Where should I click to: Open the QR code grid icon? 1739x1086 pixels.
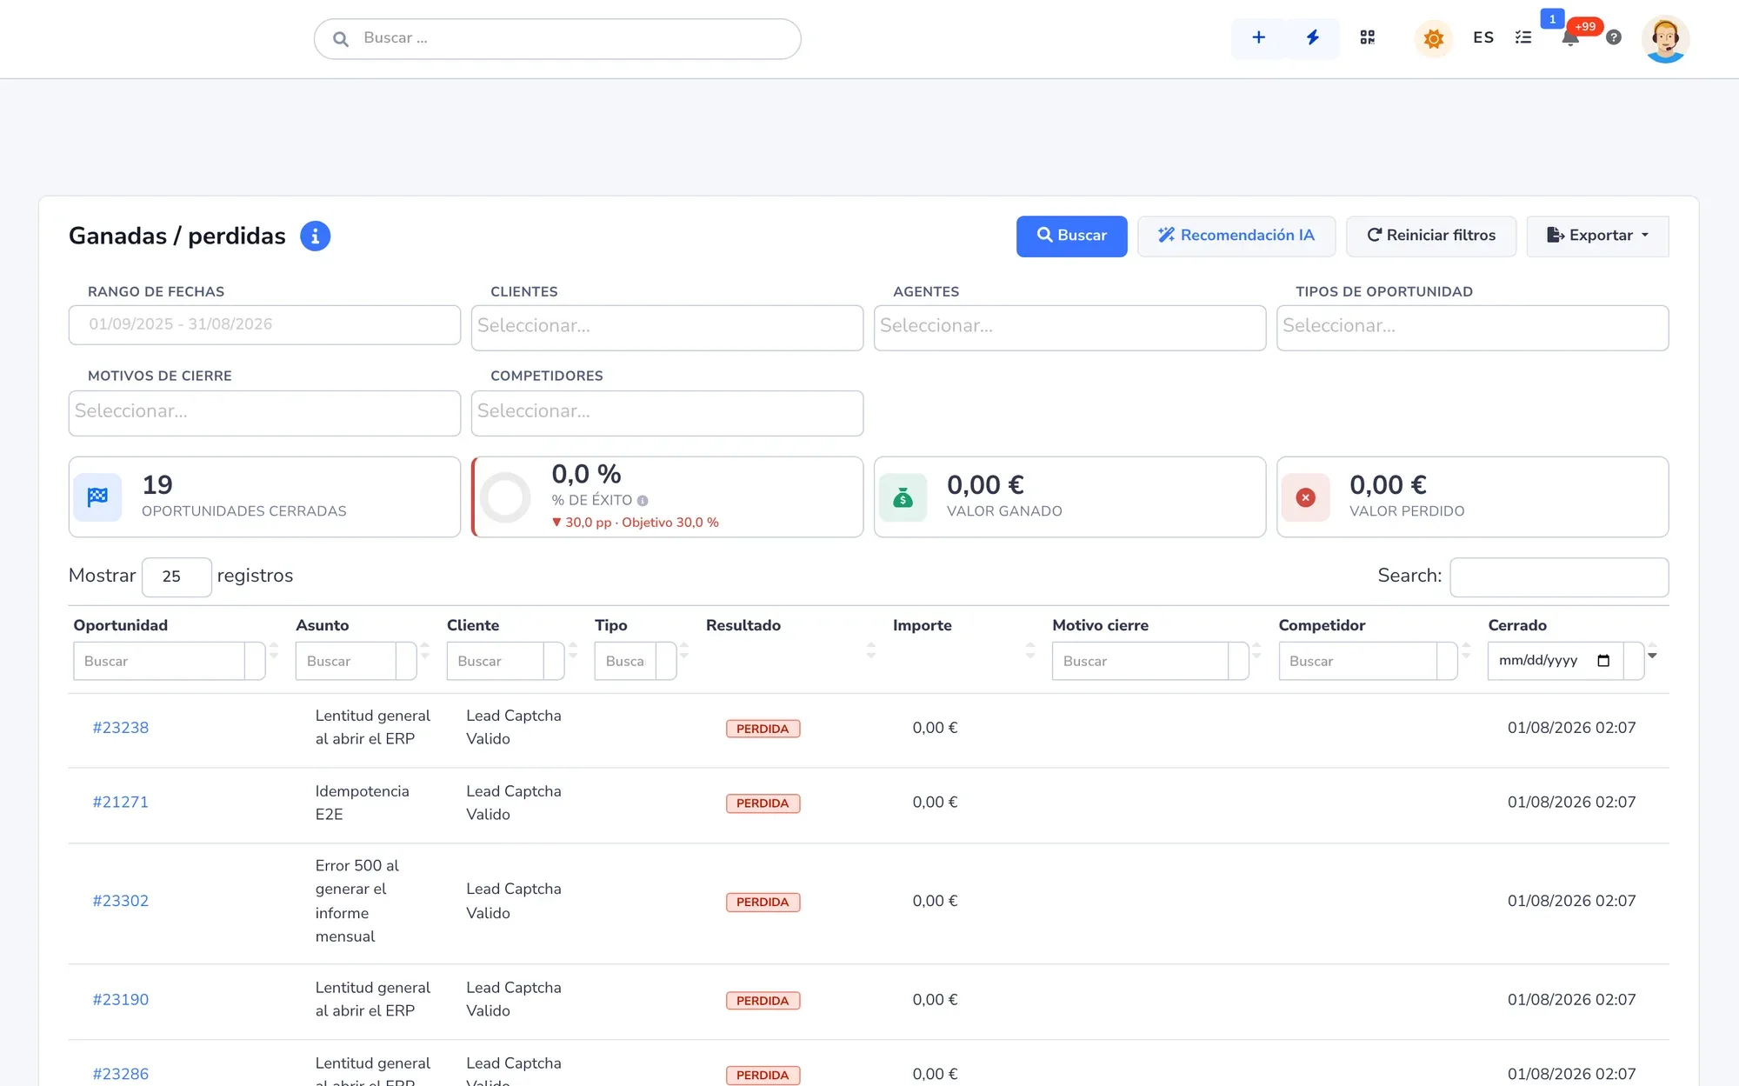1367,37
